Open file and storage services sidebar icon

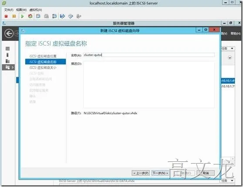click(8, 67)
